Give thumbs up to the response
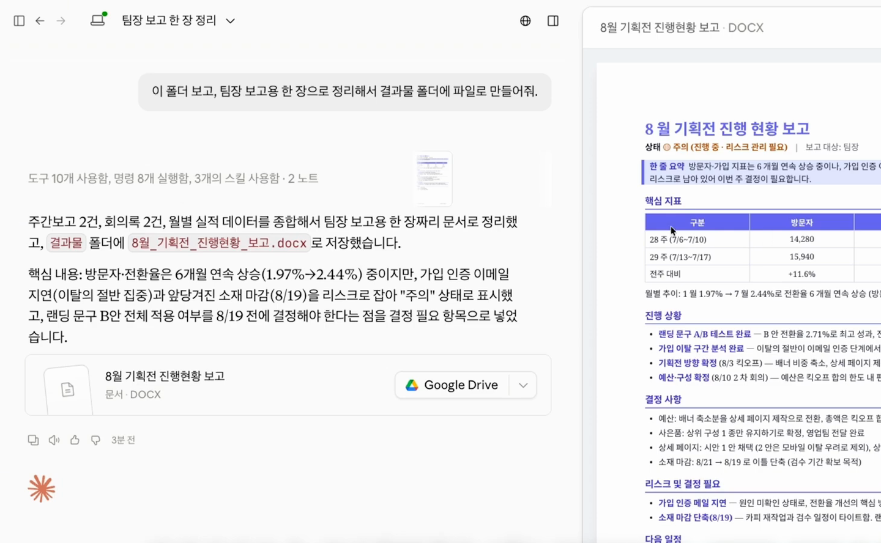Viewport: 881px width, 543px height. [x=75, y=440]
